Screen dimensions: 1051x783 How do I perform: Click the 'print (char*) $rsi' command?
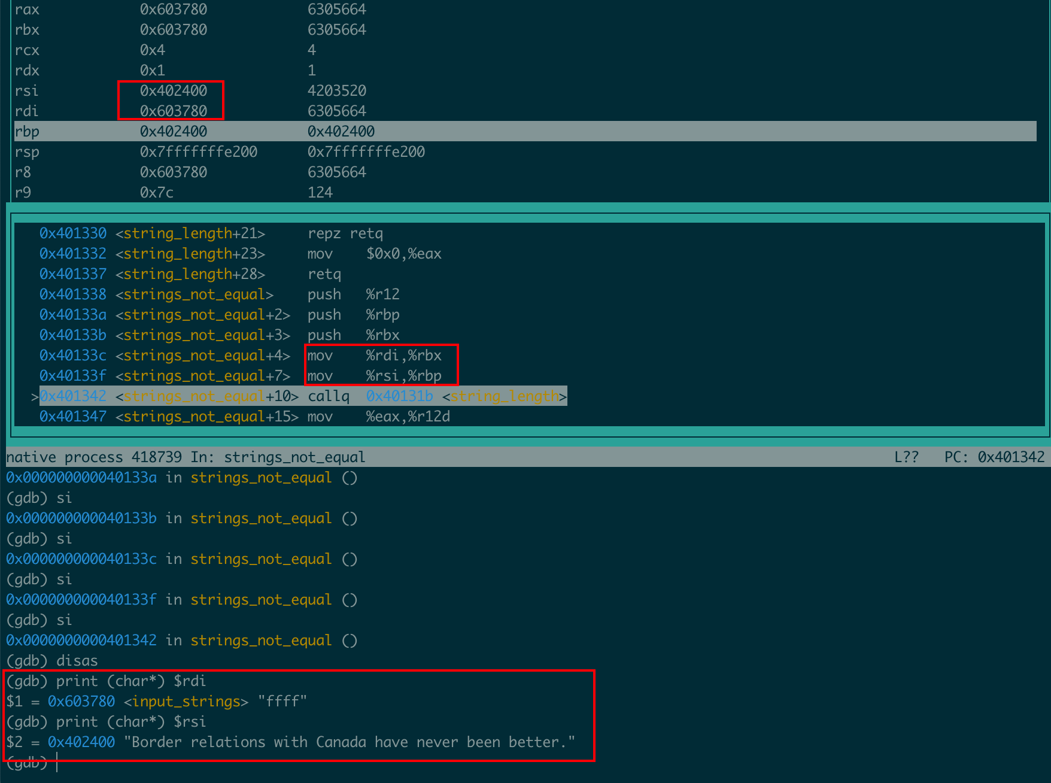(x=131, y=722)
